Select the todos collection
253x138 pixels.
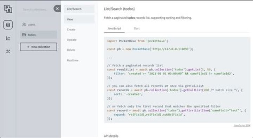(38, 35)
